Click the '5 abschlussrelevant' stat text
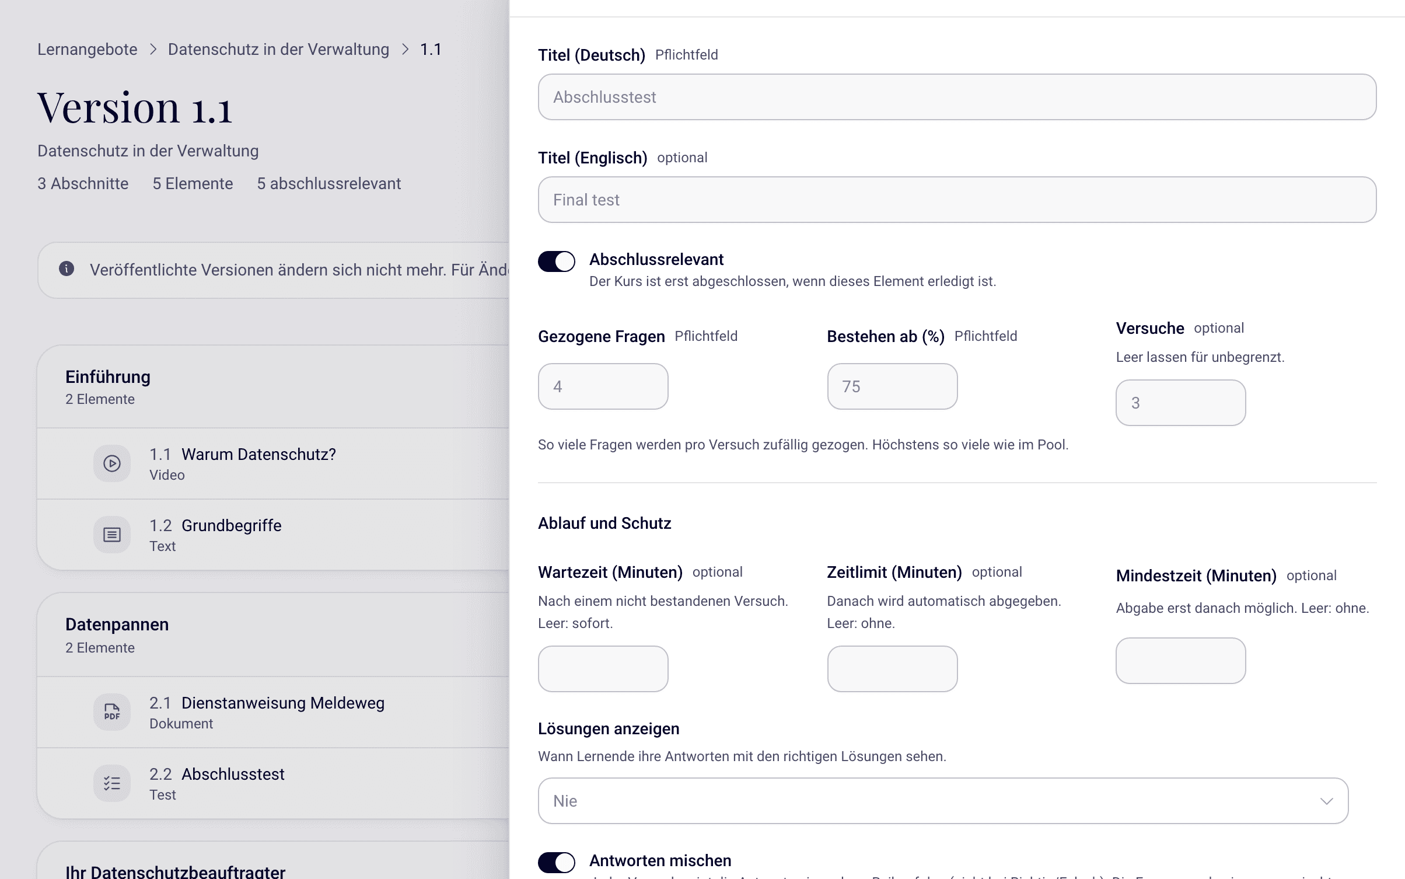This screenshot has width=1405, height=879. pyautogui.click(x=329, y=183)
